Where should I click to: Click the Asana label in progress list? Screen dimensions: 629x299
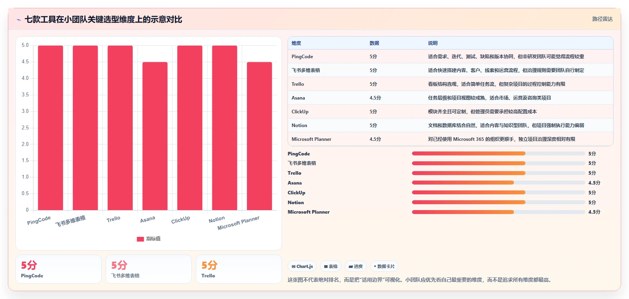click(x=295, y=183)
